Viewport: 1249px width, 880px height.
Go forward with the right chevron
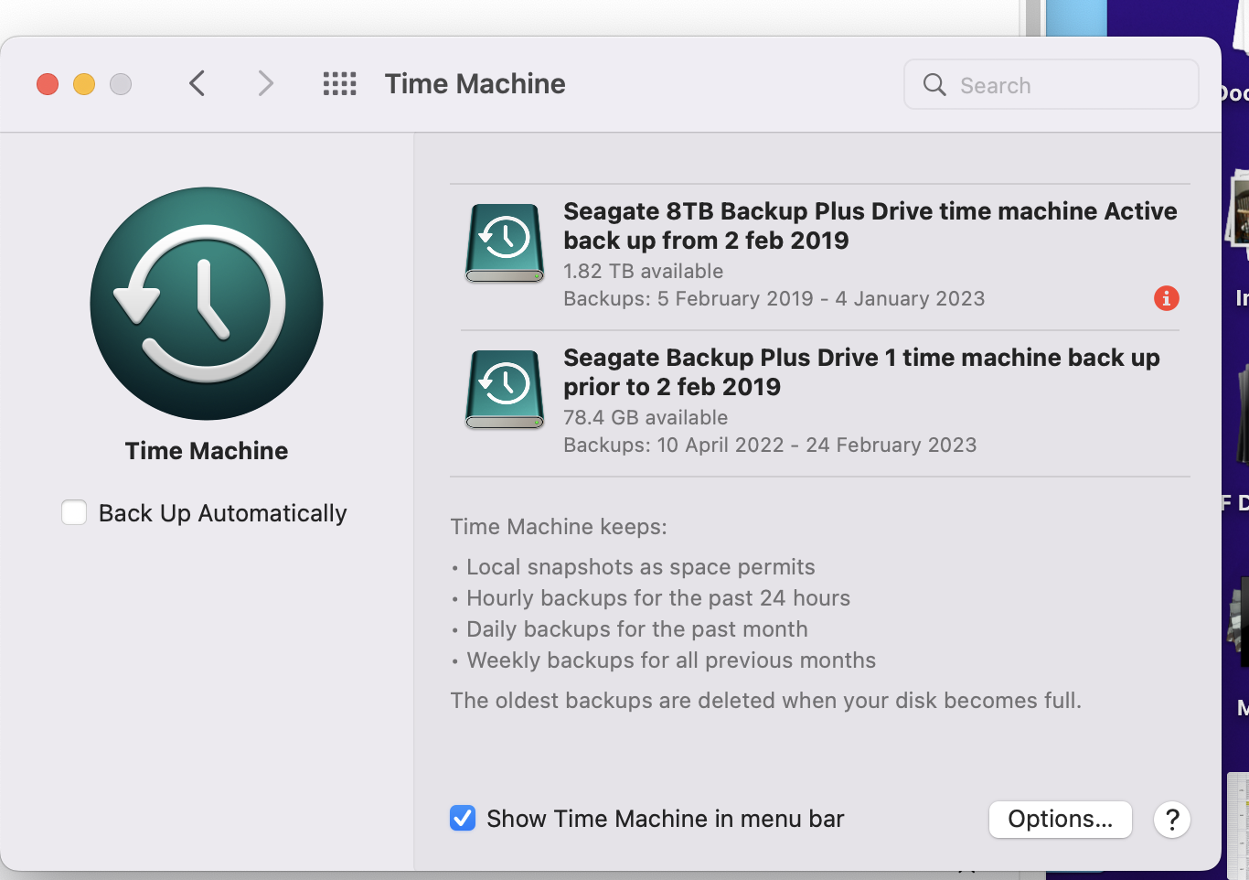pos(265,84)
